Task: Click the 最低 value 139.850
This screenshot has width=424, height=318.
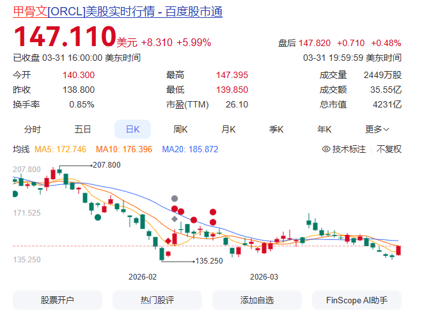Action: (x=232, y=90)
